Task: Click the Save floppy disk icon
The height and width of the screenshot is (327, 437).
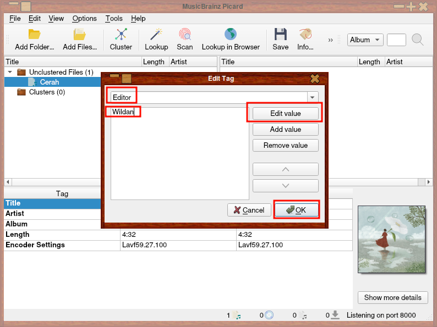Action: point(281,35)
